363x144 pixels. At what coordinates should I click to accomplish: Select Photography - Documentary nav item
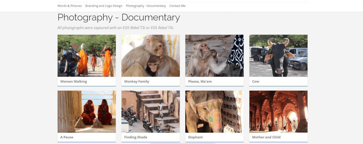(x=146, y=6)
